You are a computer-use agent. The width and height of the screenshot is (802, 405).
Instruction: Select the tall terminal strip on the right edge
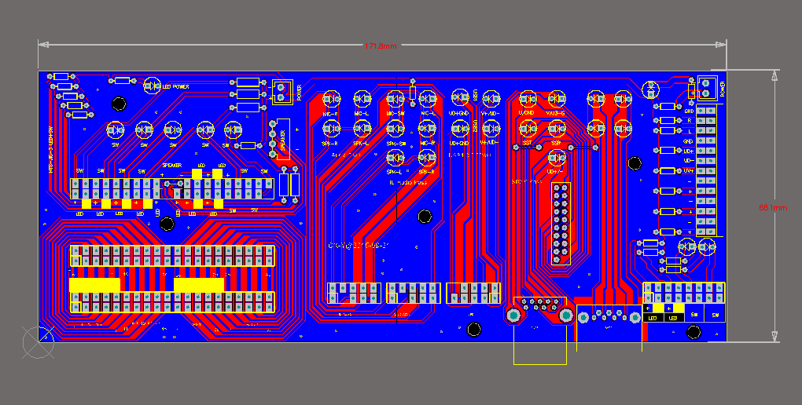point(706,170)
